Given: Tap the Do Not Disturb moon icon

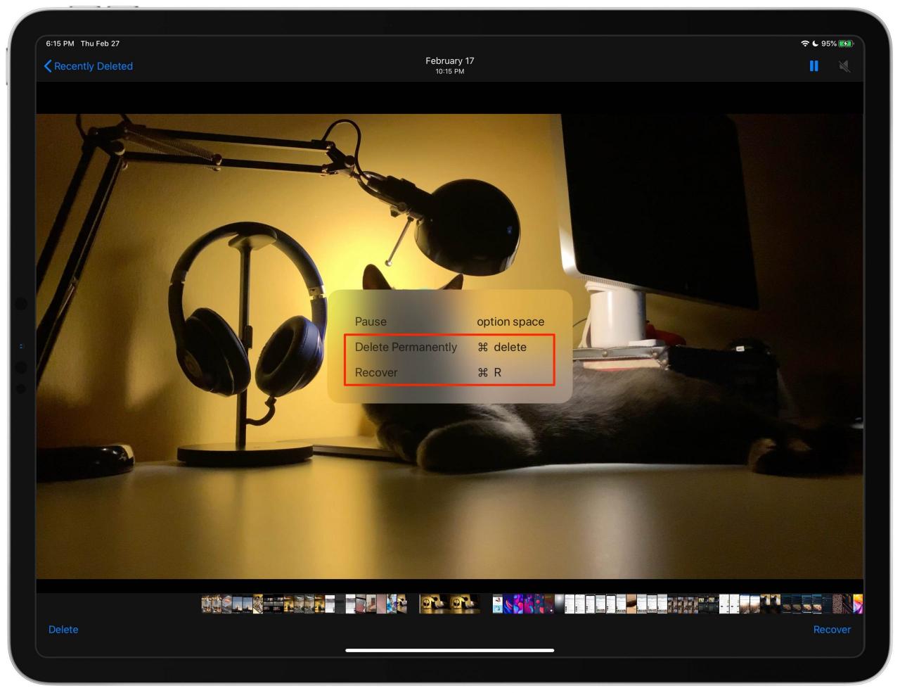Looking at the screenshot, I should click(815, 44).
